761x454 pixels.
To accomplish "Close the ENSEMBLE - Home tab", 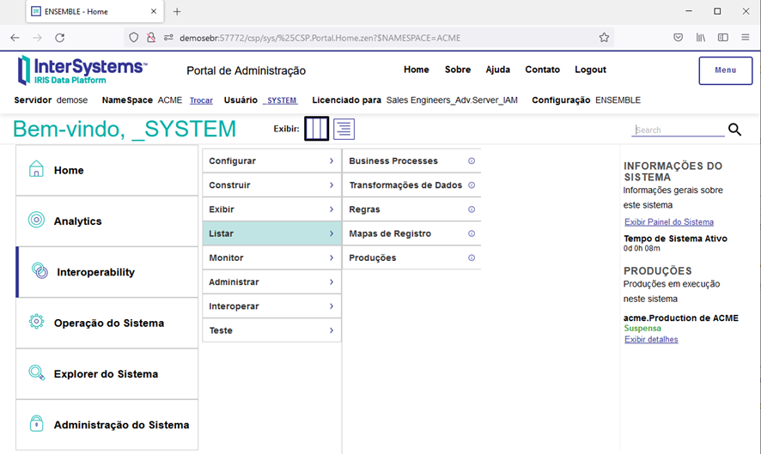I will click(154, 11).
